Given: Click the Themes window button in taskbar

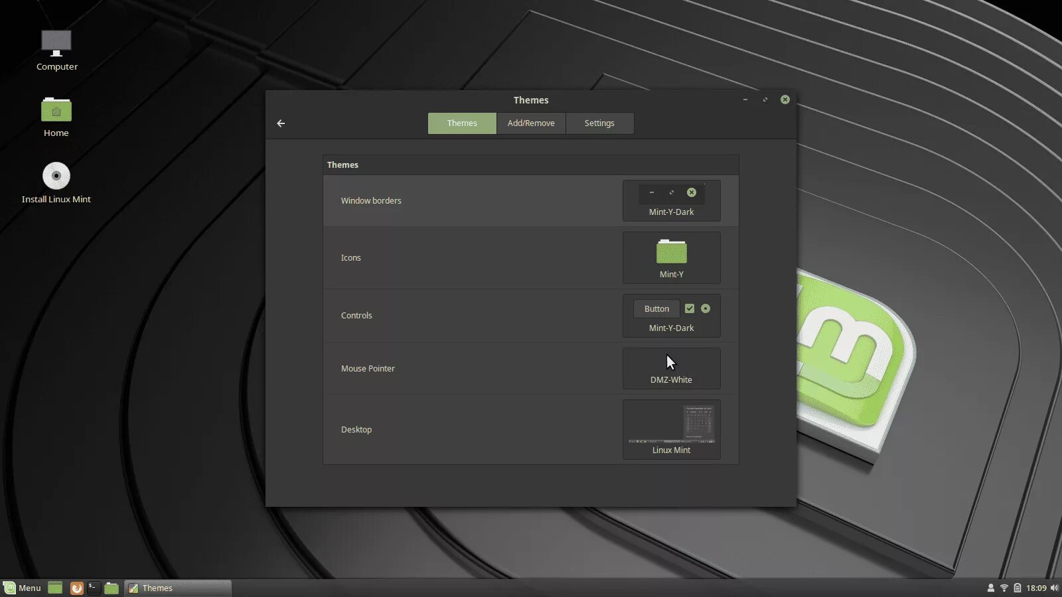Looking at the screenshot, I should coord(178,588).
